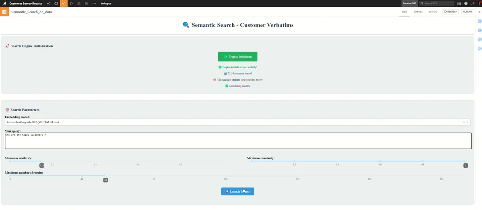Viewport: 482px width, 210px height.
Task: Click inside the Your query text area
Action: pyautogui.click(x=238, y=141)
